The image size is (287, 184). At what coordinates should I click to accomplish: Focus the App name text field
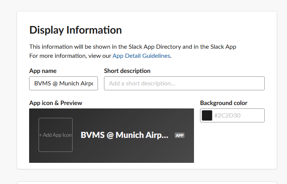coord(64,83)
